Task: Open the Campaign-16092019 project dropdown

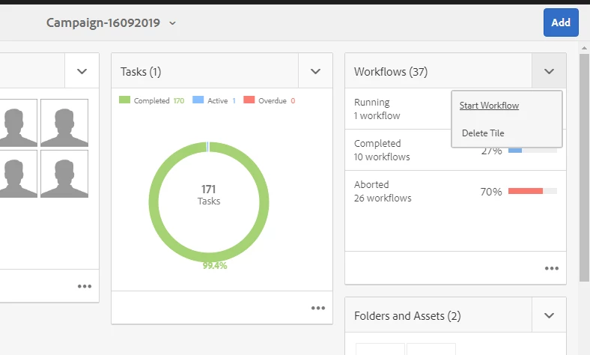Action: 112,23
